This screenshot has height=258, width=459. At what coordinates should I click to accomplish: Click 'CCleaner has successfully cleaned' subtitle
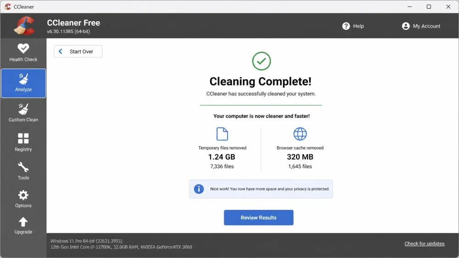(261, 94)
